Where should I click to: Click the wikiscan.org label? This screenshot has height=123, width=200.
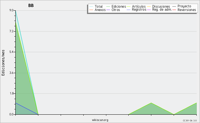[100, 120]
